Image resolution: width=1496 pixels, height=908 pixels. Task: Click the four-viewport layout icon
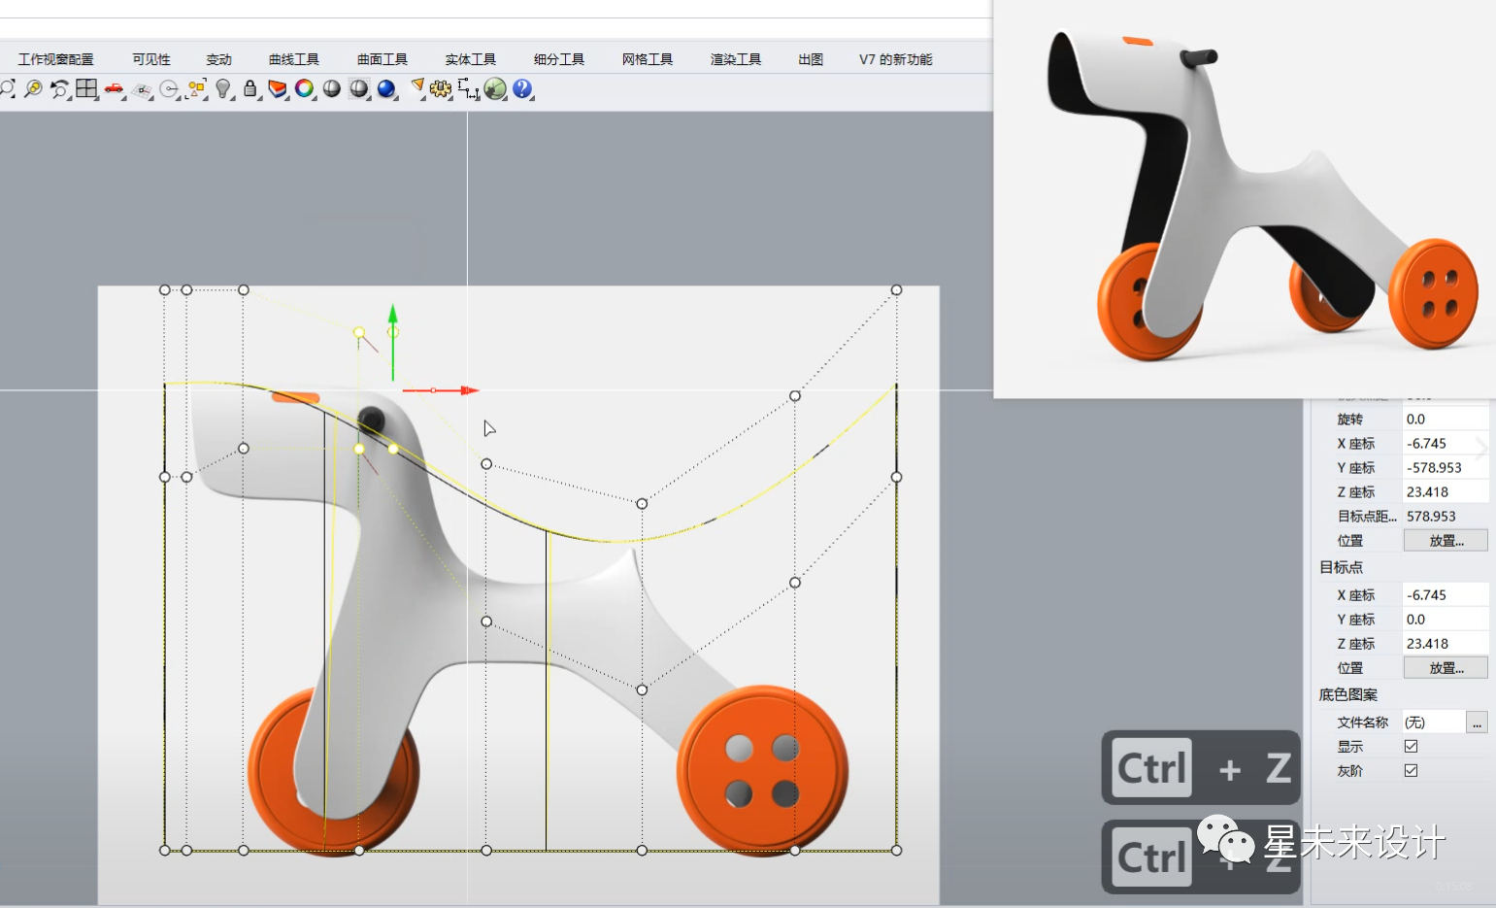(x=86, y=88)
